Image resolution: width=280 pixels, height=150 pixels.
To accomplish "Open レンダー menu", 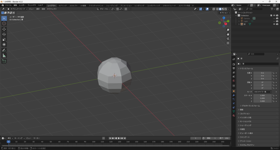I will click(22, 5).
